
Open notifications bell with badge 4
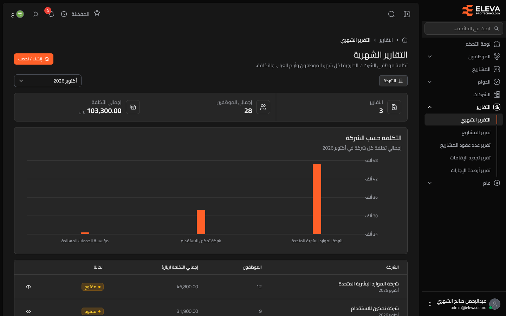[x=51, y=14]
